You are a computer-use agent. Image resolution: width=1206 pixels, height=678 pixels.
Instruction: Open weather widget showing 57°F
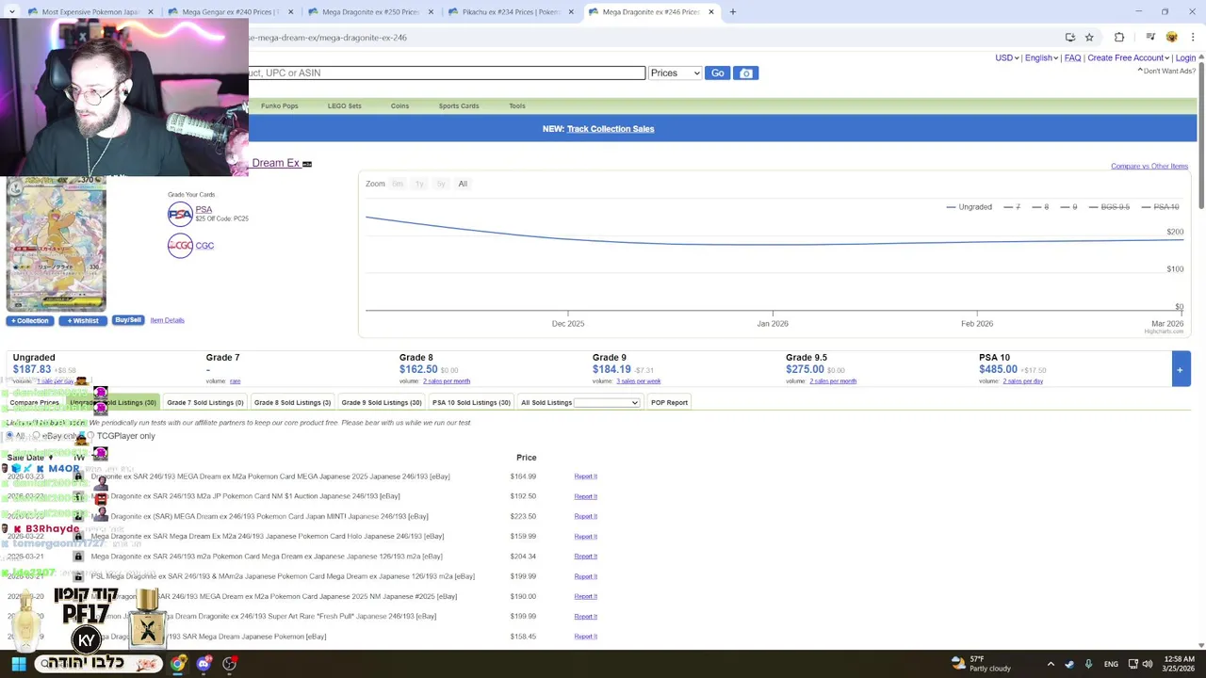pyautogui.click(x=981, y=664)
